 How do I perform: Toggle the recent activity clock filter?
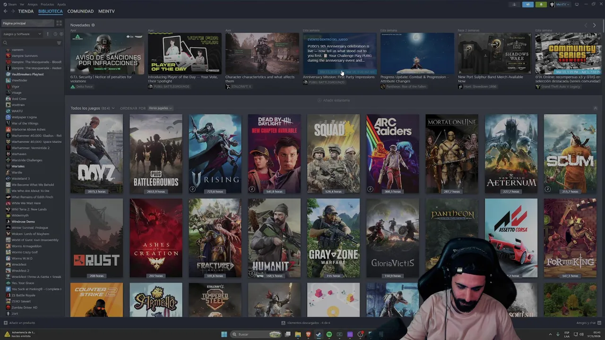pyautogui.click(x=55, y=34)
